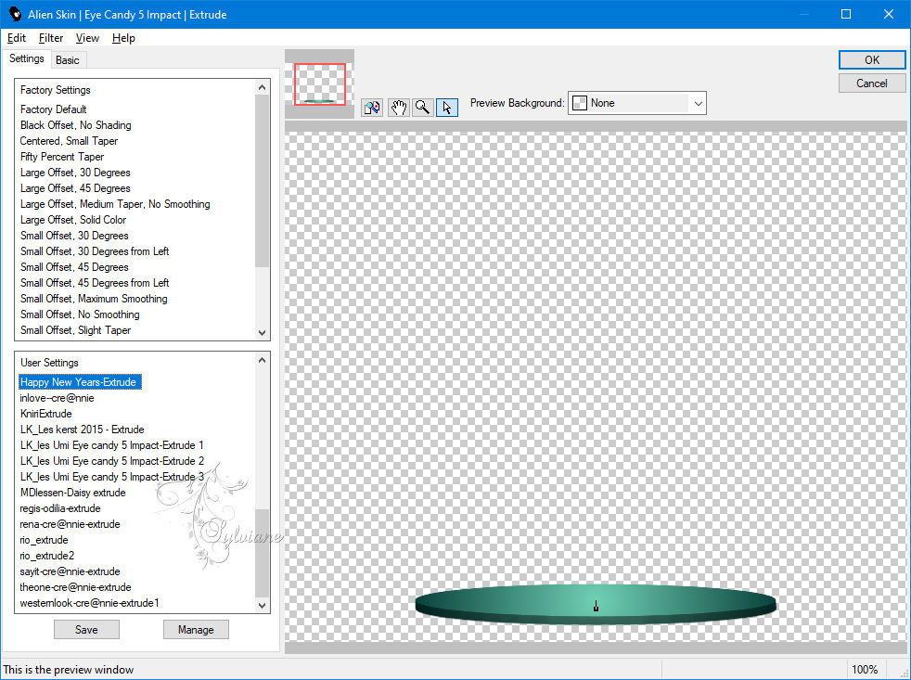911x680 pixels.
Task: Click the extruded teal disc in preview
Action: pos(596,605)
